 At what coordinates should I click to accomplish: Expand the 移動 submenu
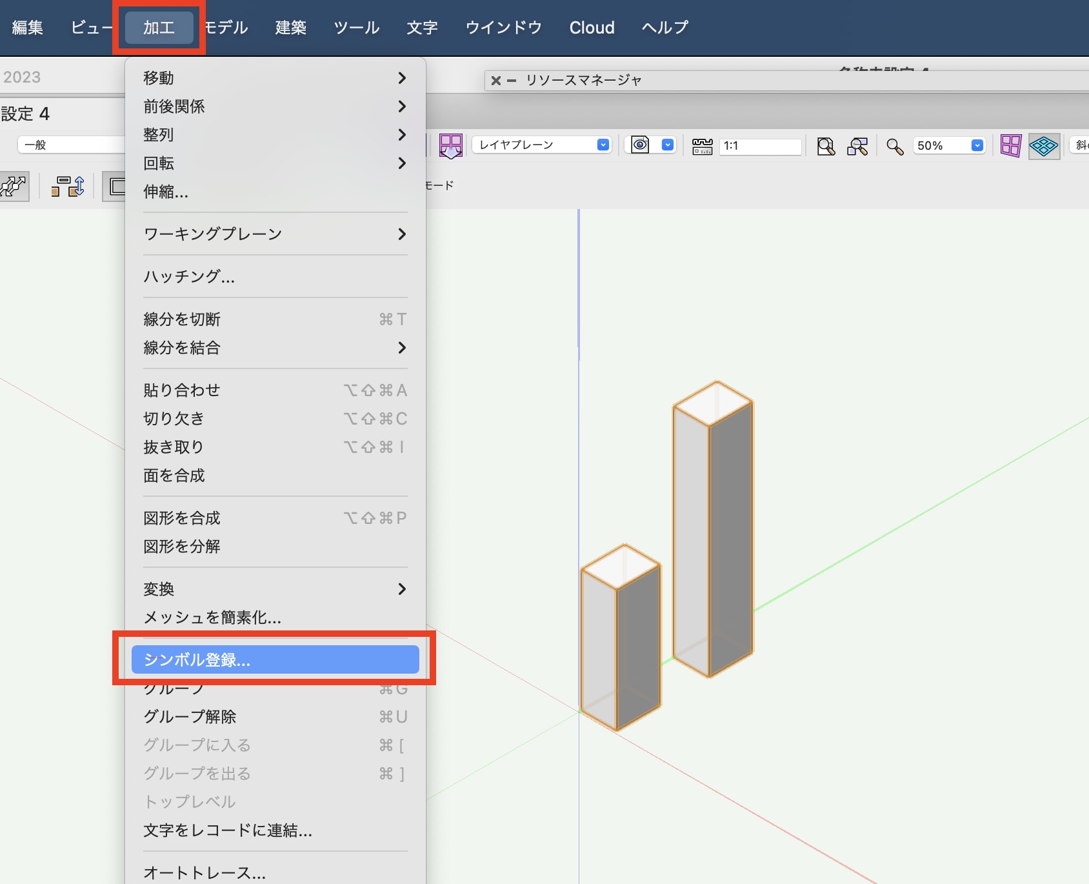click(x=275, y=78)
